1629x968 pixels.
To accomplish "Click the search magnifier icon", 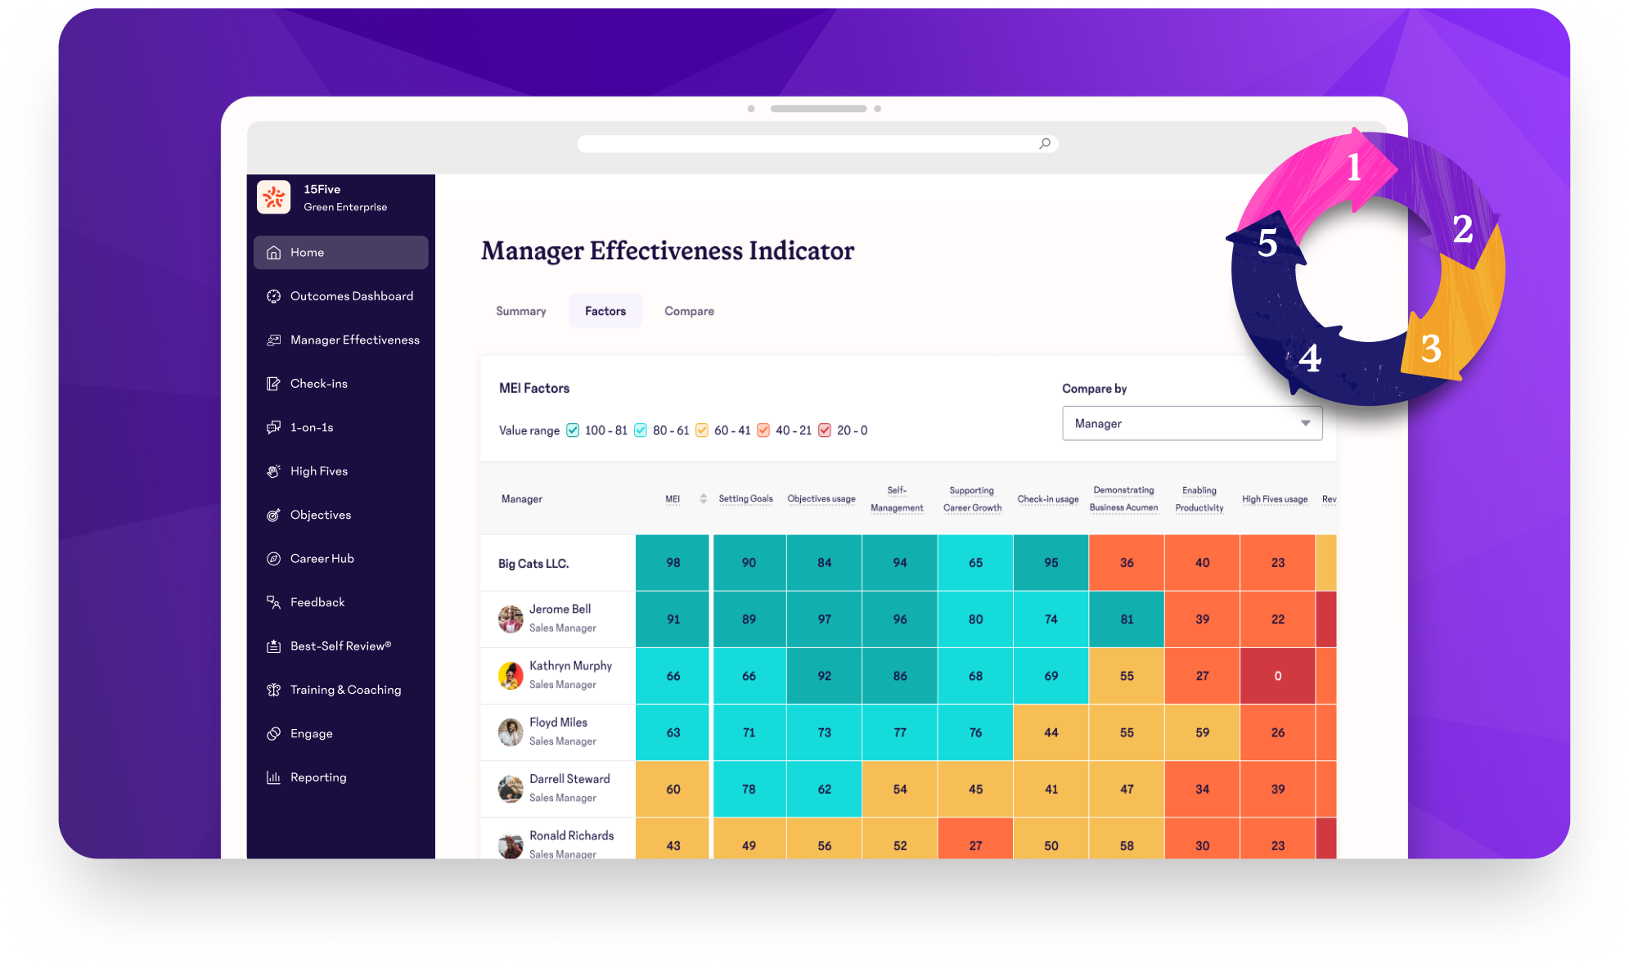I will click(x=1045, y=144).
